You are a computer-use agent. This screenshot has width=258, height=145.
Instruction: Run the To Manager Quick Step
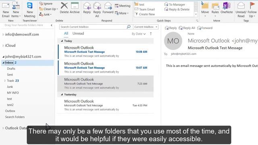click(x=175, y=4)
